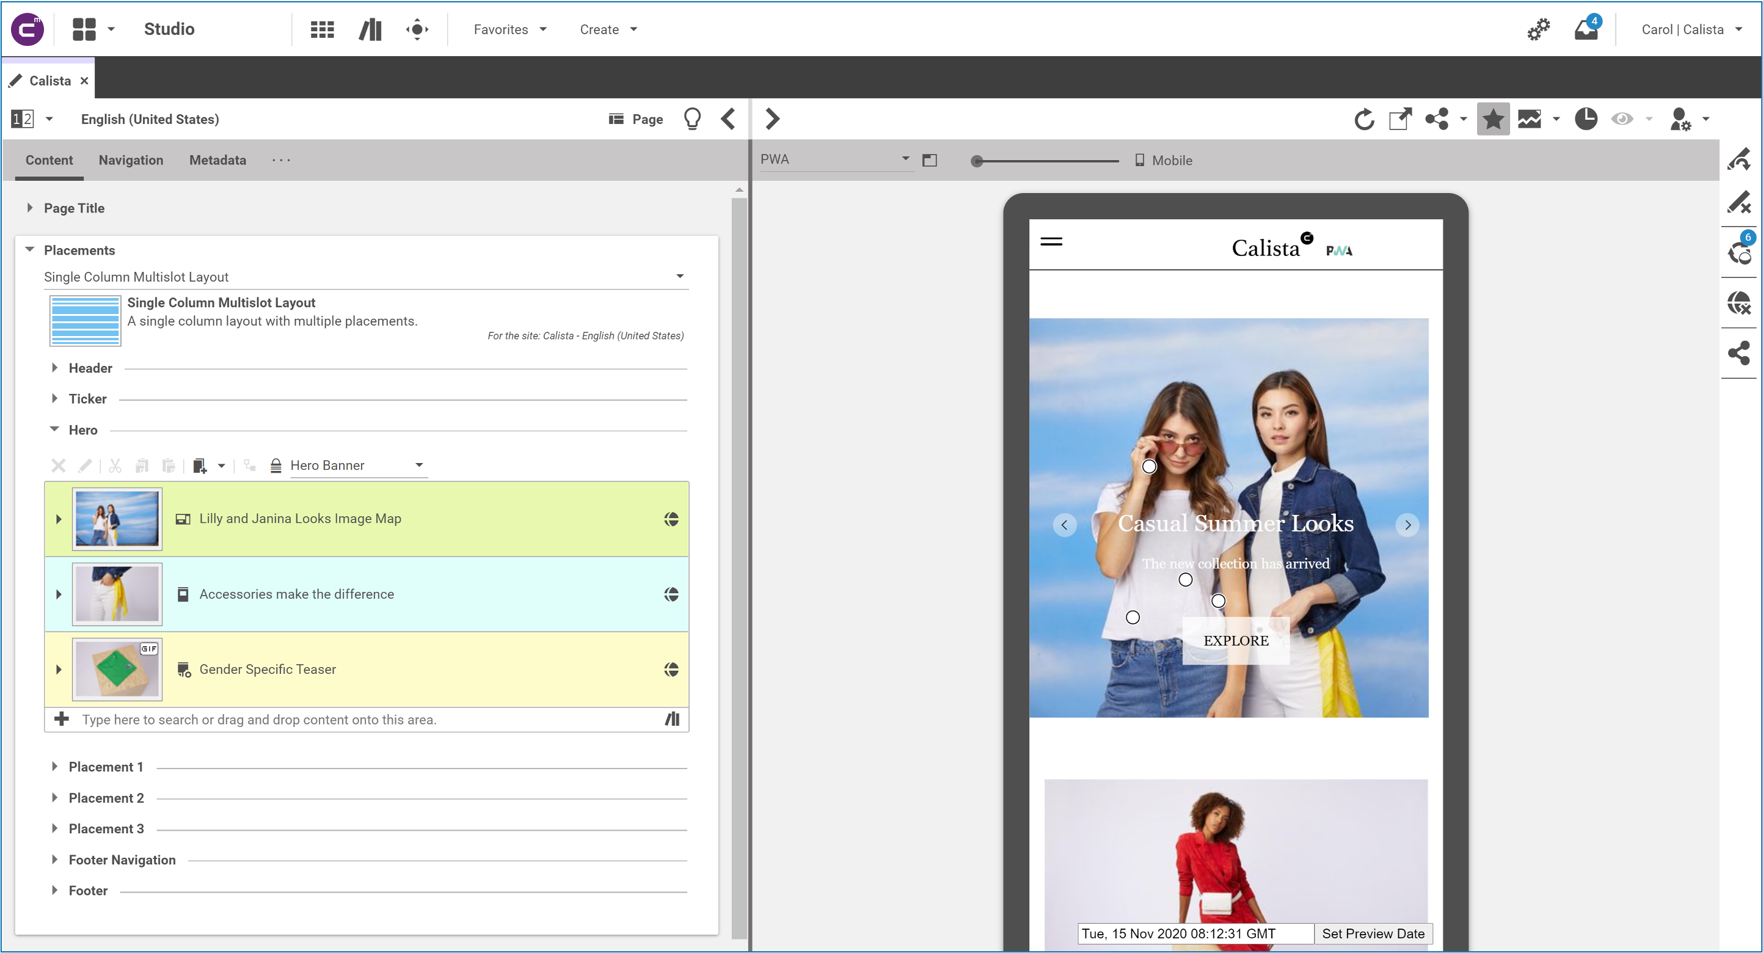The height and width of the screenshot is (953, 1763).
Task: Open library from Hero search field
Action: [672, 719]
